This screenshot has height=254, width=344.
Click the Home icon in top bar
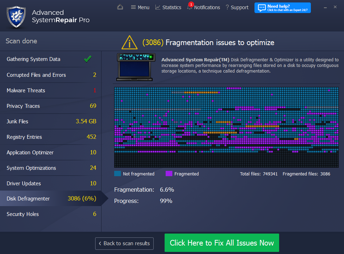[120, 7]
